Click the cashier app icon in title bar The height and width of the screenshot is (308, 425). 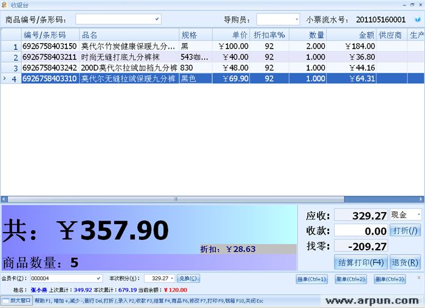[4, 5]
